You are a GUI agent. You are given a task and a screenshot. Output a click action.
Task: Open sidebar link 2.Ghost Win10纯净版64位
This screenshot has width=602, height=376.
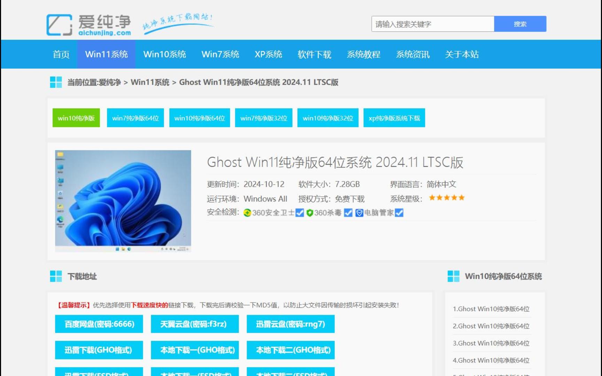click(x=491, y=326)
